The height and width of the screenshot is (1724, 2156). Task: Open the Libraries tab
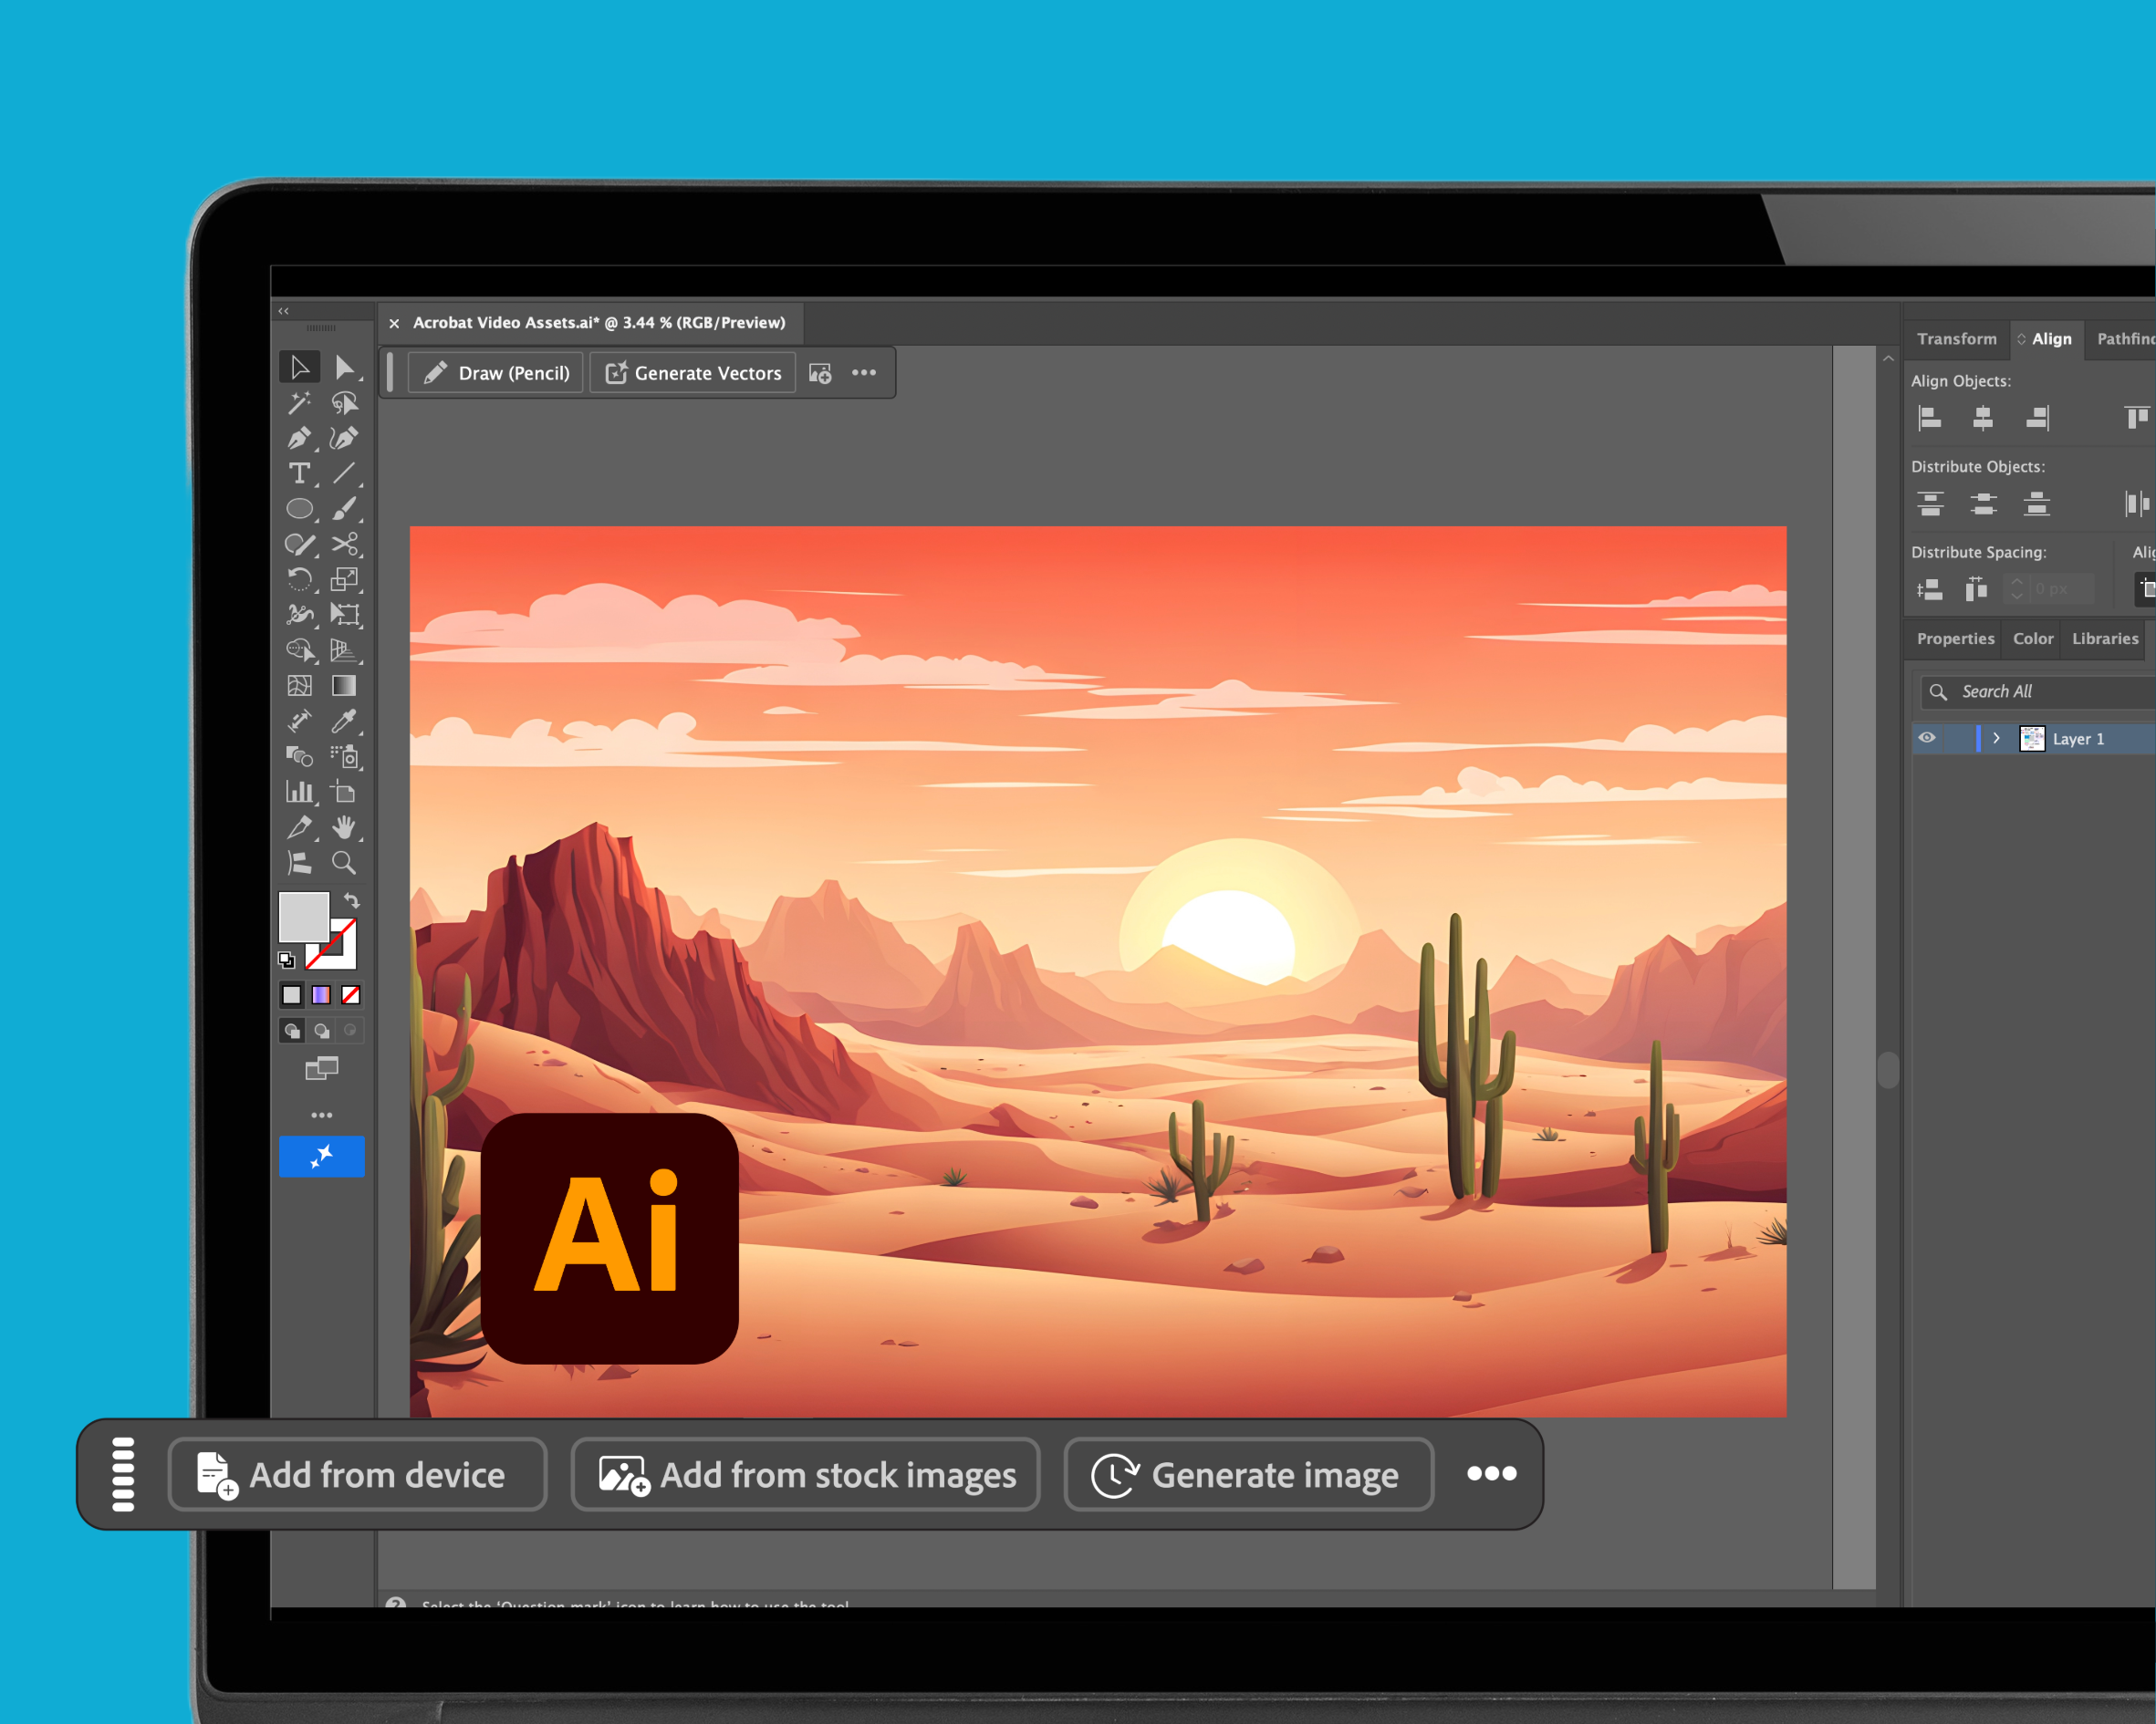(x=2104, y=638)
